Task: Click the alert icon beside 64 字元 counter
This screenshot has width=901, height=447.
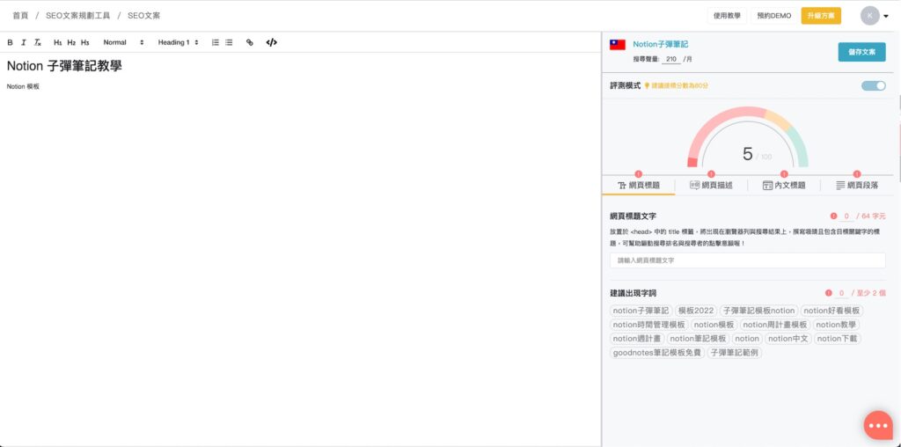Action: click(834, 216)
